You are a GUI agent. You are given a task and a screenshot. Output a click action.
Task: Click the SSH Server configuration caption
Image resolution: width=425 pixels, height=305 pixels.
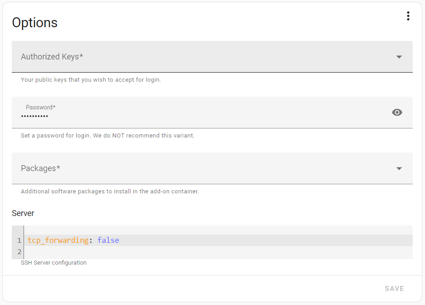pos(53,263)
